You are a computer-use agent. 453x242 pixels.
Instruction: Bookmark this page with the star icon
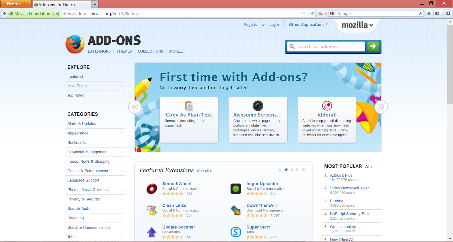pyautogui.click(x=304, y=13)
